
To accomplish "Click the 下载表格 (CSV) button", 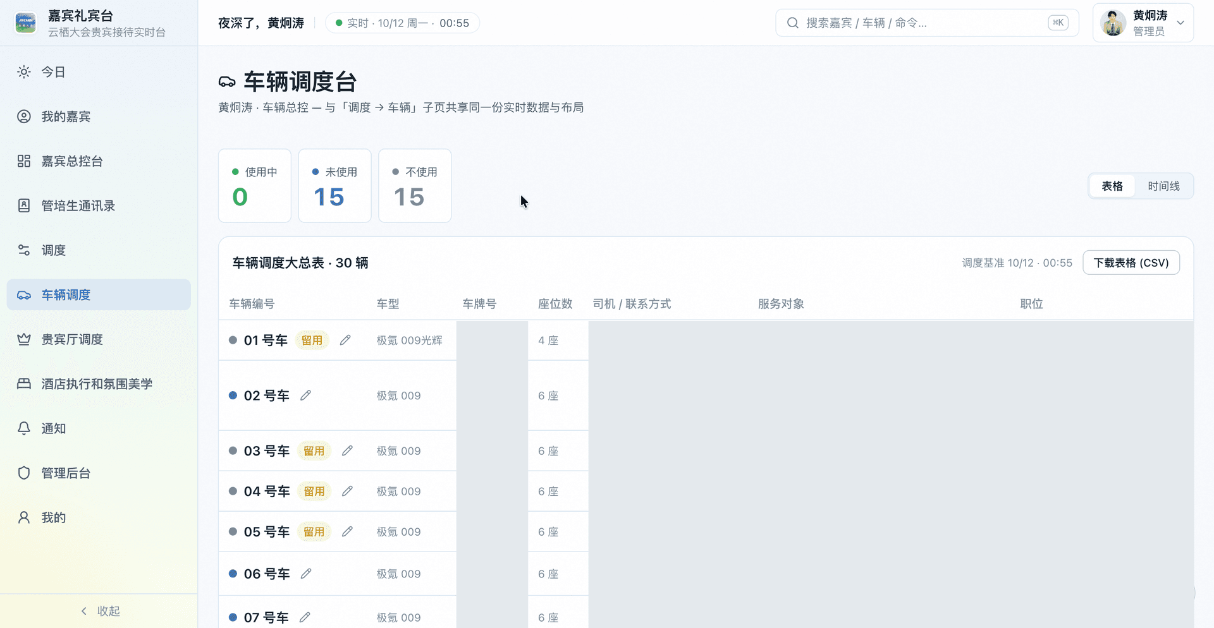I will click(1131, 263).
